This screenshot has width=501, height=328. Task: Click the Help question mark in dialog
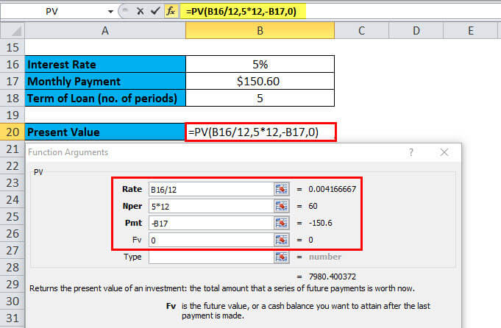pos(411,152)
